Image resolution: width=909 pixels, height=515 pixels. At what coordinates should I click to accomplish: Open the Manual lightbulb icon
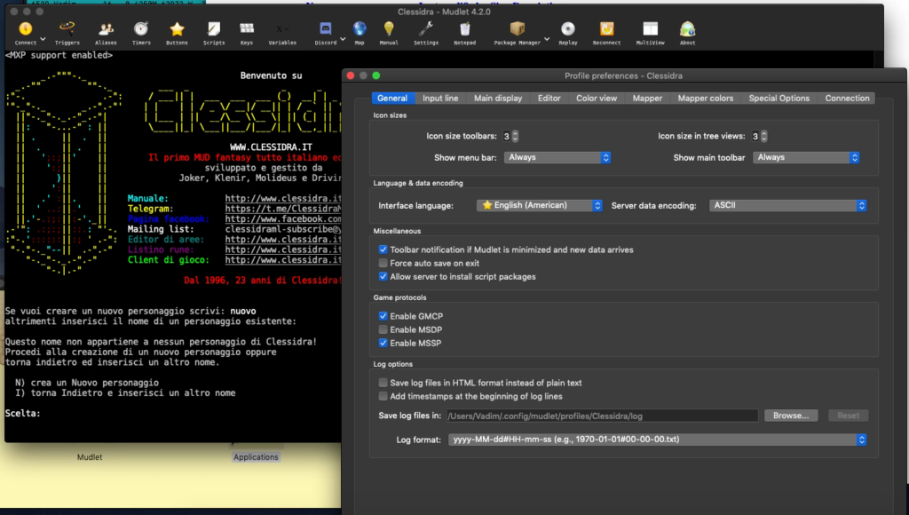tap(389, 33)
